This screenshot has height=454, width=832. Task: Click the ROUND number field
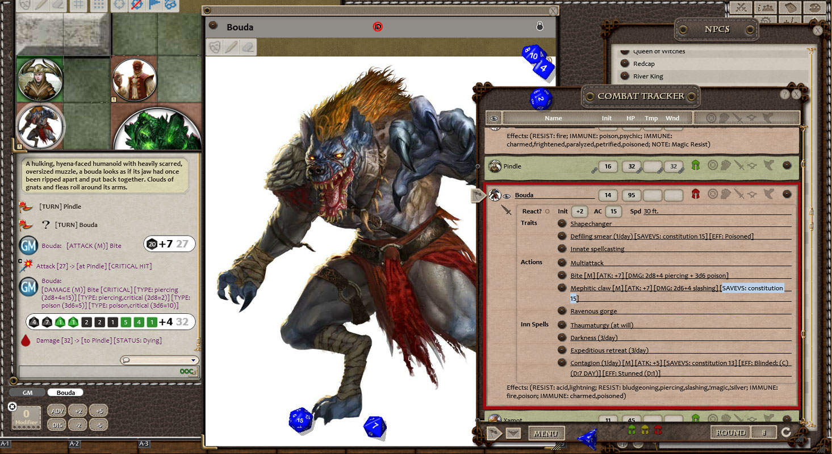click(764, 432)
